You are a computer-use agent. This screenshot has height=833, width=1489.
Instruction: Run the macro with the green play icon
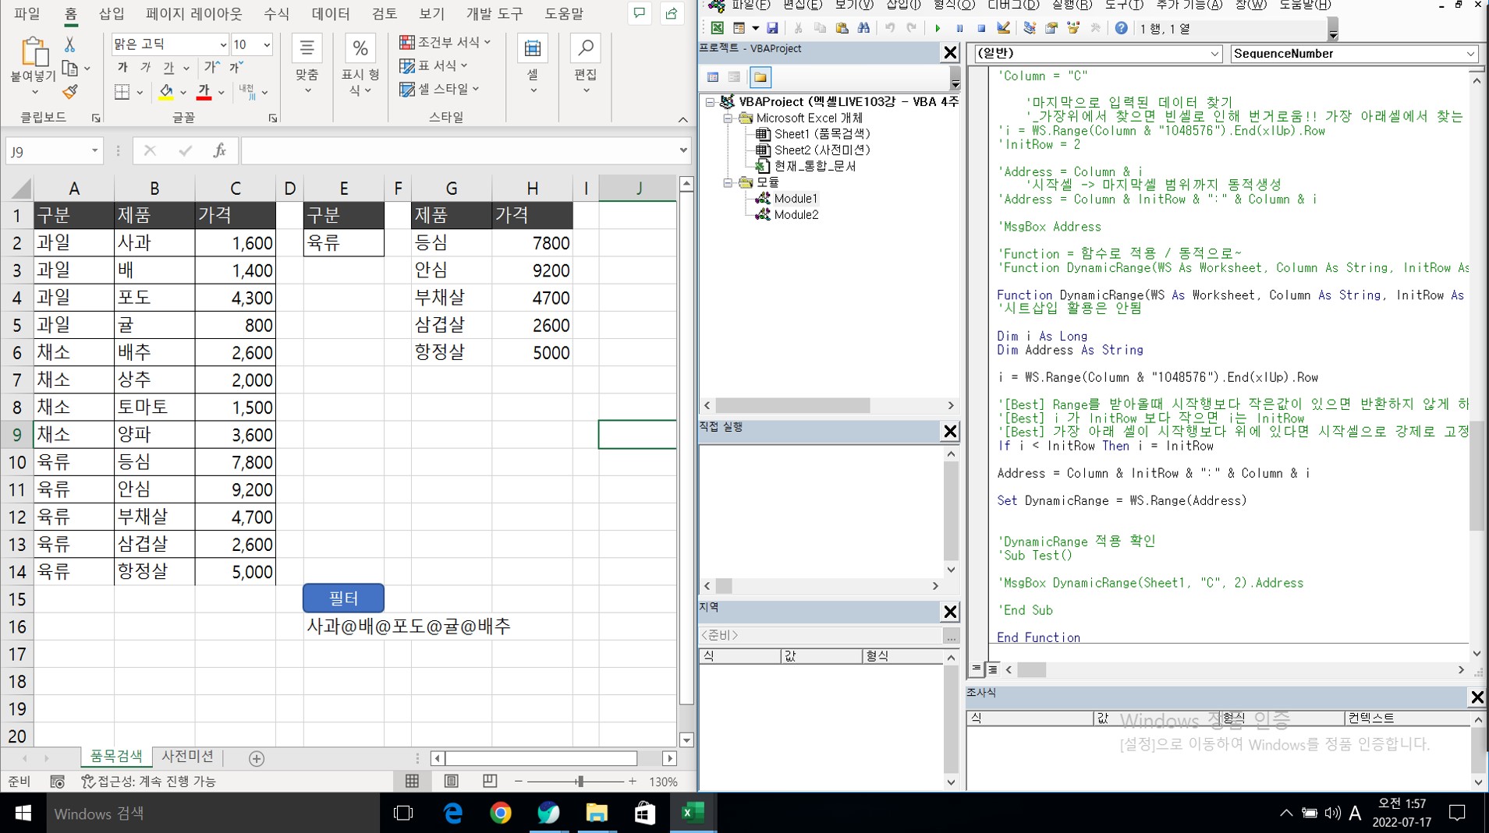tap(938, 28)
